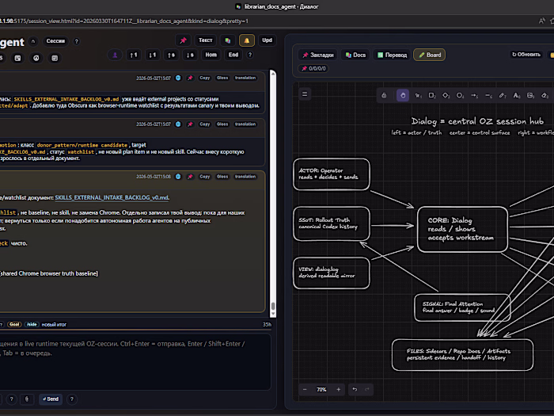The width and height of the screenshot is (554, 416).
Task: Toggle the board lock tool
Action: click(x=384, y=95)
